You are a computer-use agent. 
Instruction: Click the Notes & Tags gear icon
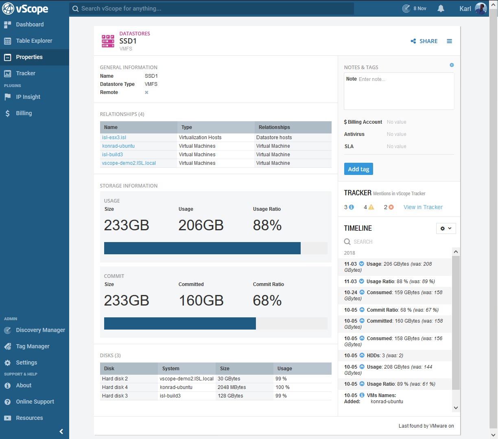(x=452, y=65)
